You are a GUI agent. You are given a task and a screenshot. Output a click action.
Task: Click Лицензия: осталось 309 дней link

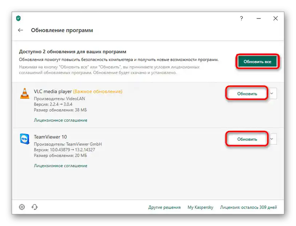(248, 207)
